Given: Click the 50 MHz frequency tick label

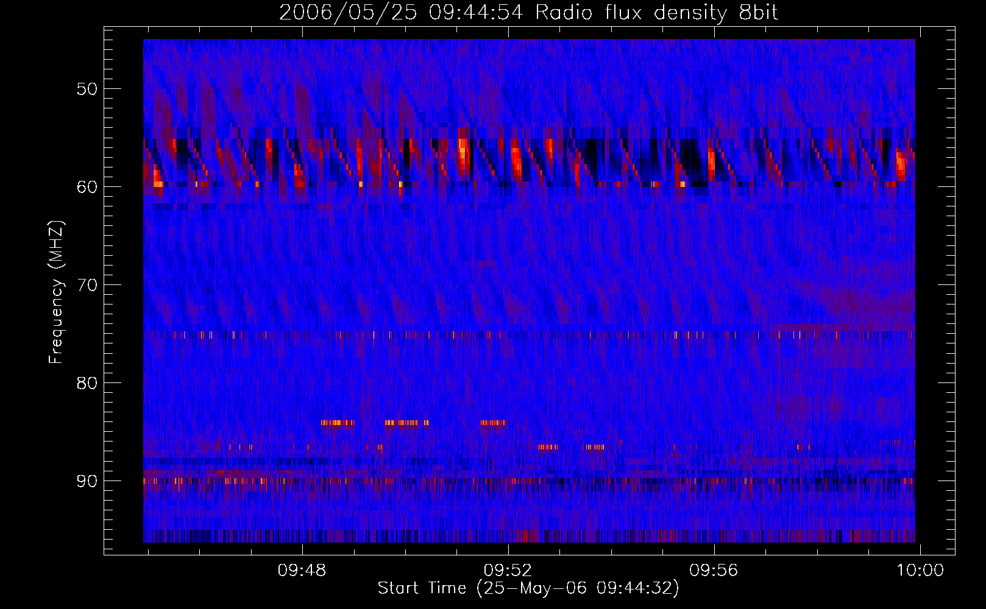Looking at the screenshot, I should point(87,89).
